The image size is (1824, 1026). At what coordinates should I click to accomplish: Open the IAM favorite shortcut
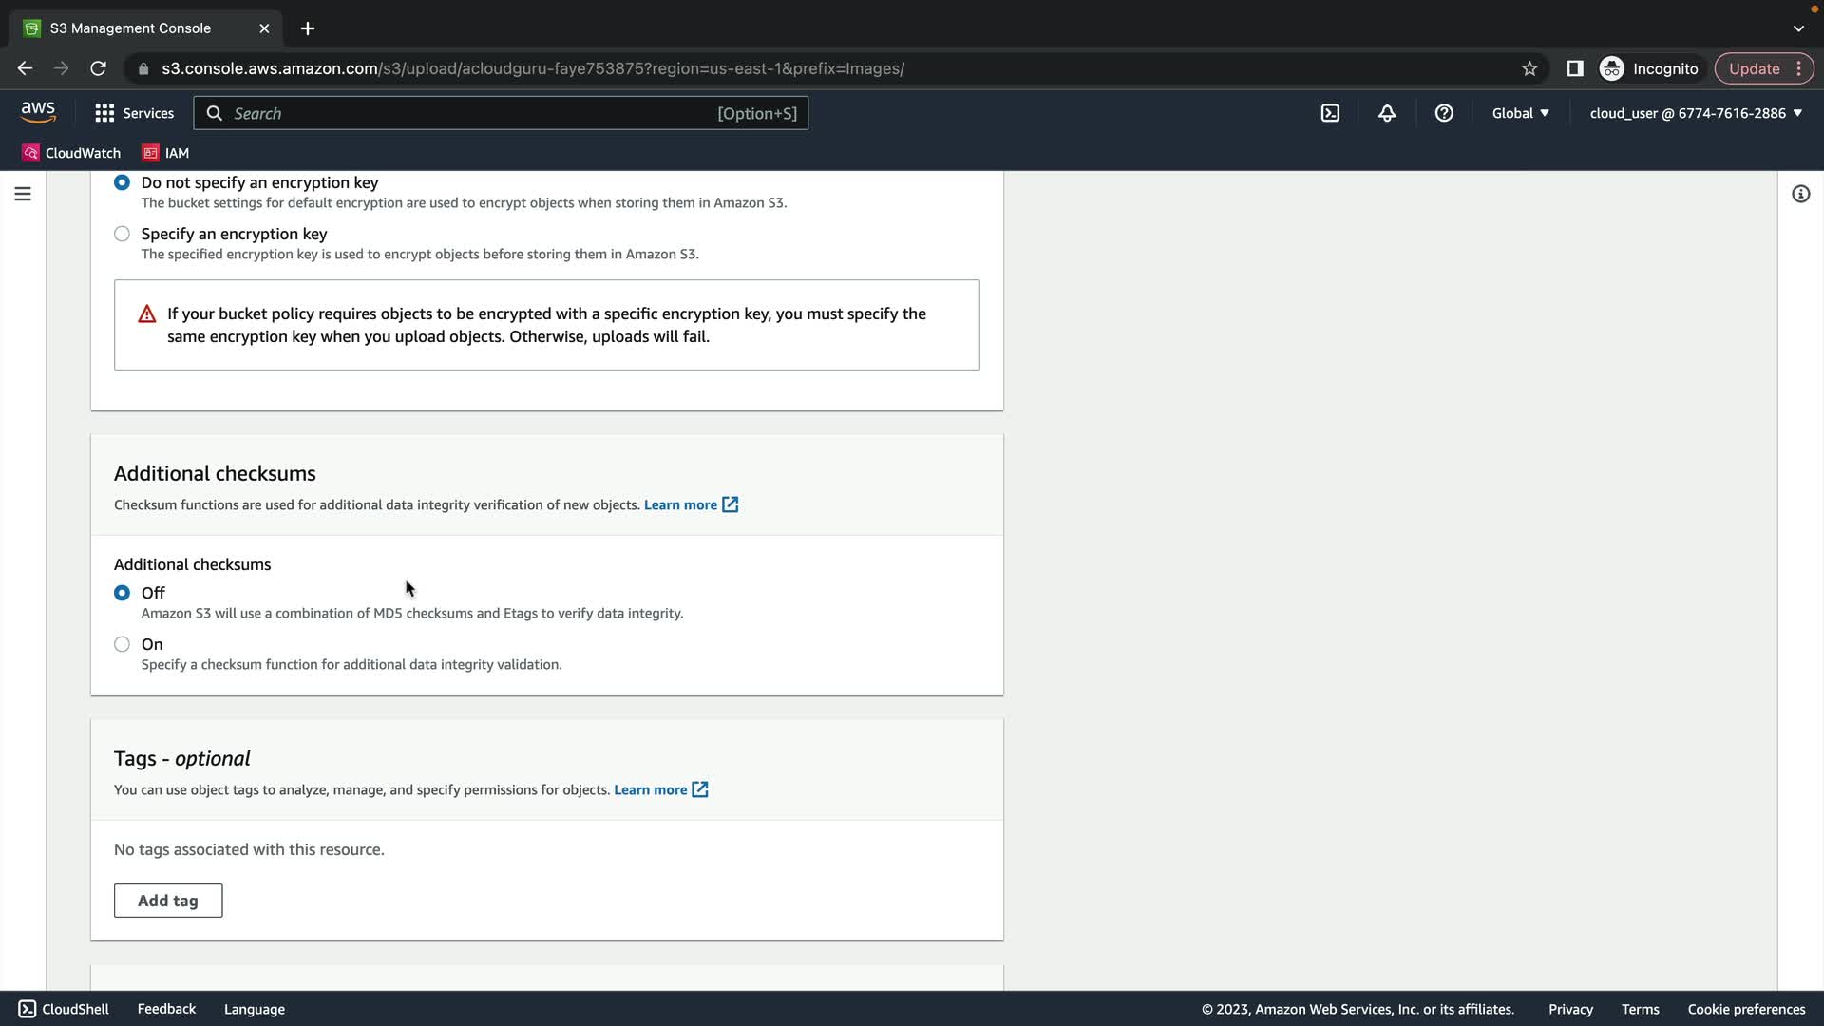pyautogui.click(x=166, y=153)
